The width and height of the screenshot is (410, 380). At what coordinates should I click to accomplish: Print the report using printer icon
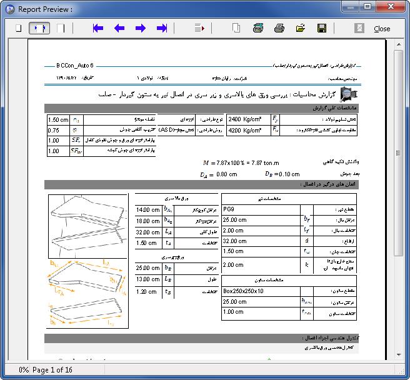(279, 28)
